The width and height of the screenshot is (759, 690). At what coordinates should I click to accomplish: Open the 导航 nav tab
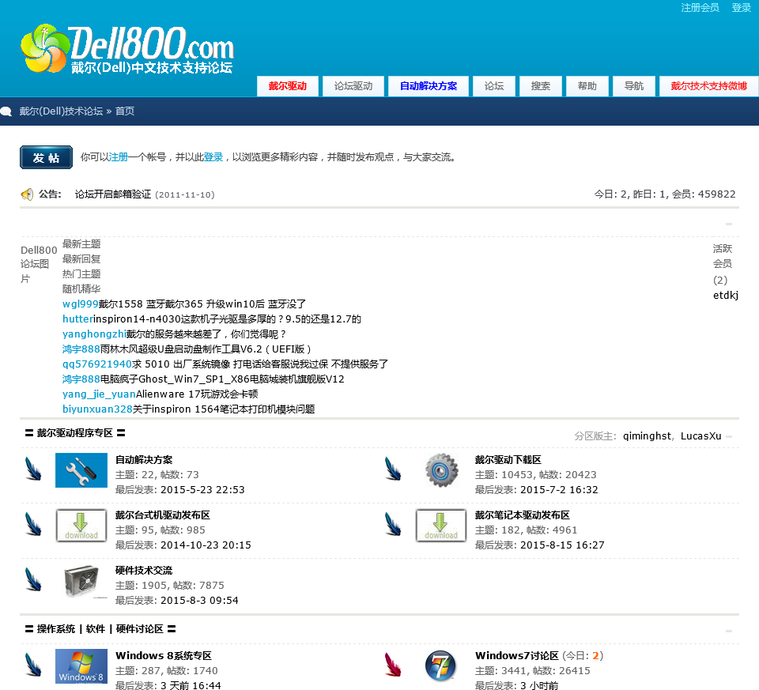(x=633, y=86)
